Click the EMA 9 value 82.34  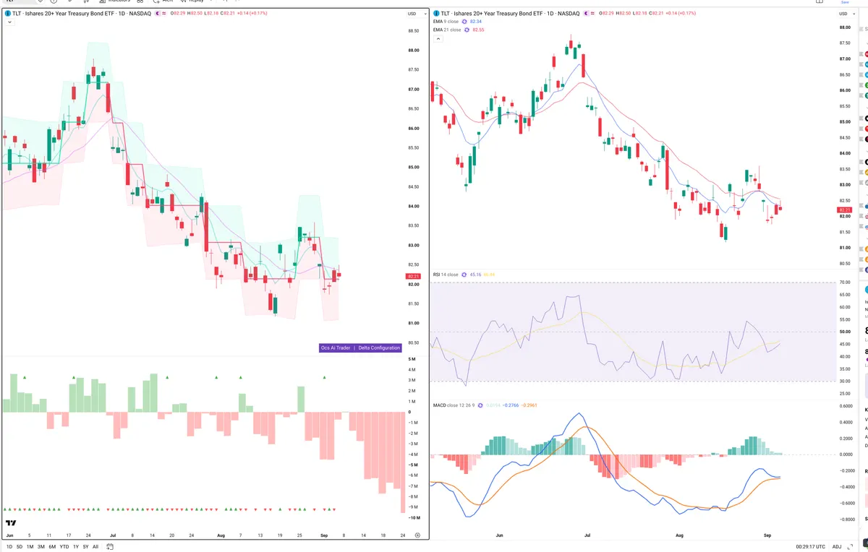(476, 22)
